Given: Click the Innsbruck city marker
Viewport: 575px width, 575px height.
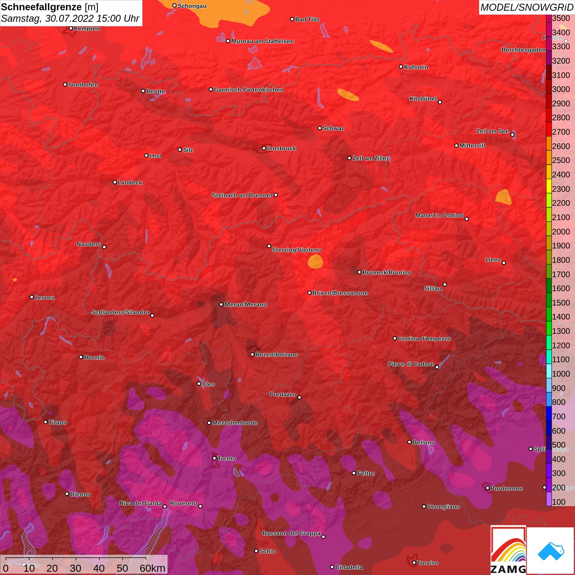Looking at the screenshot, I should tap(264, 148).
